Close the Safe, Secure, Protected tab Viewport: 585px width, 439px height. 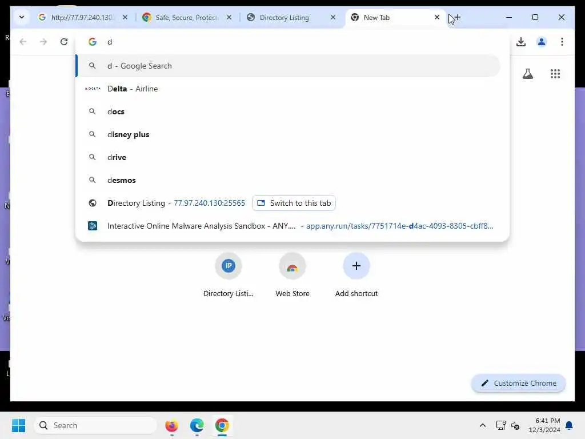229,17
